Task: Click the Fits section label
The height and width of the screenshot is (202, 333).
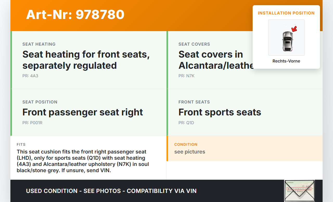Action: tap(21, 144)
